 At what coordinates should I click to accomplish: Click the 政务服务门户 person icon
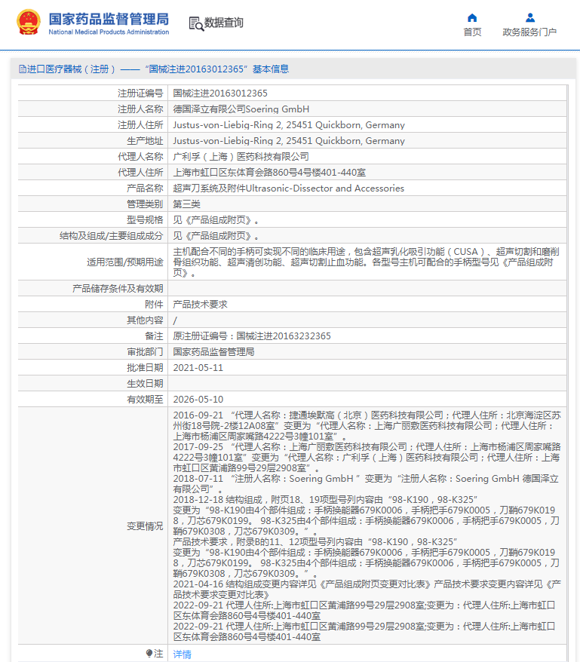[529, 18]
